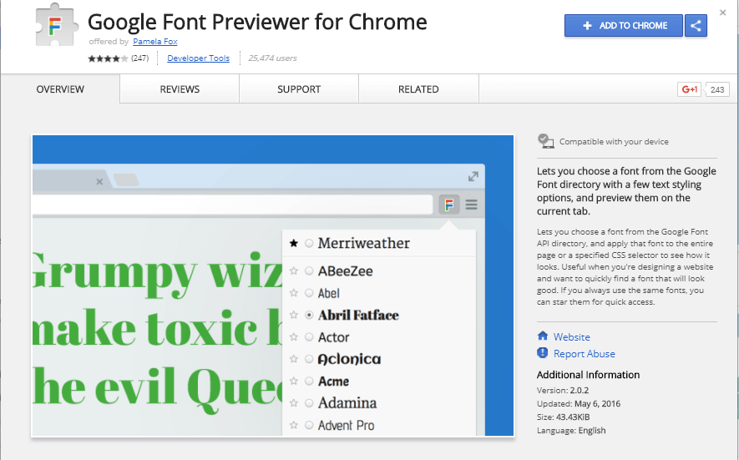Screen dimensions: 739x460
Task: Click the tab close X in preview
Action: pyautogui.click(x=99, y=181)
